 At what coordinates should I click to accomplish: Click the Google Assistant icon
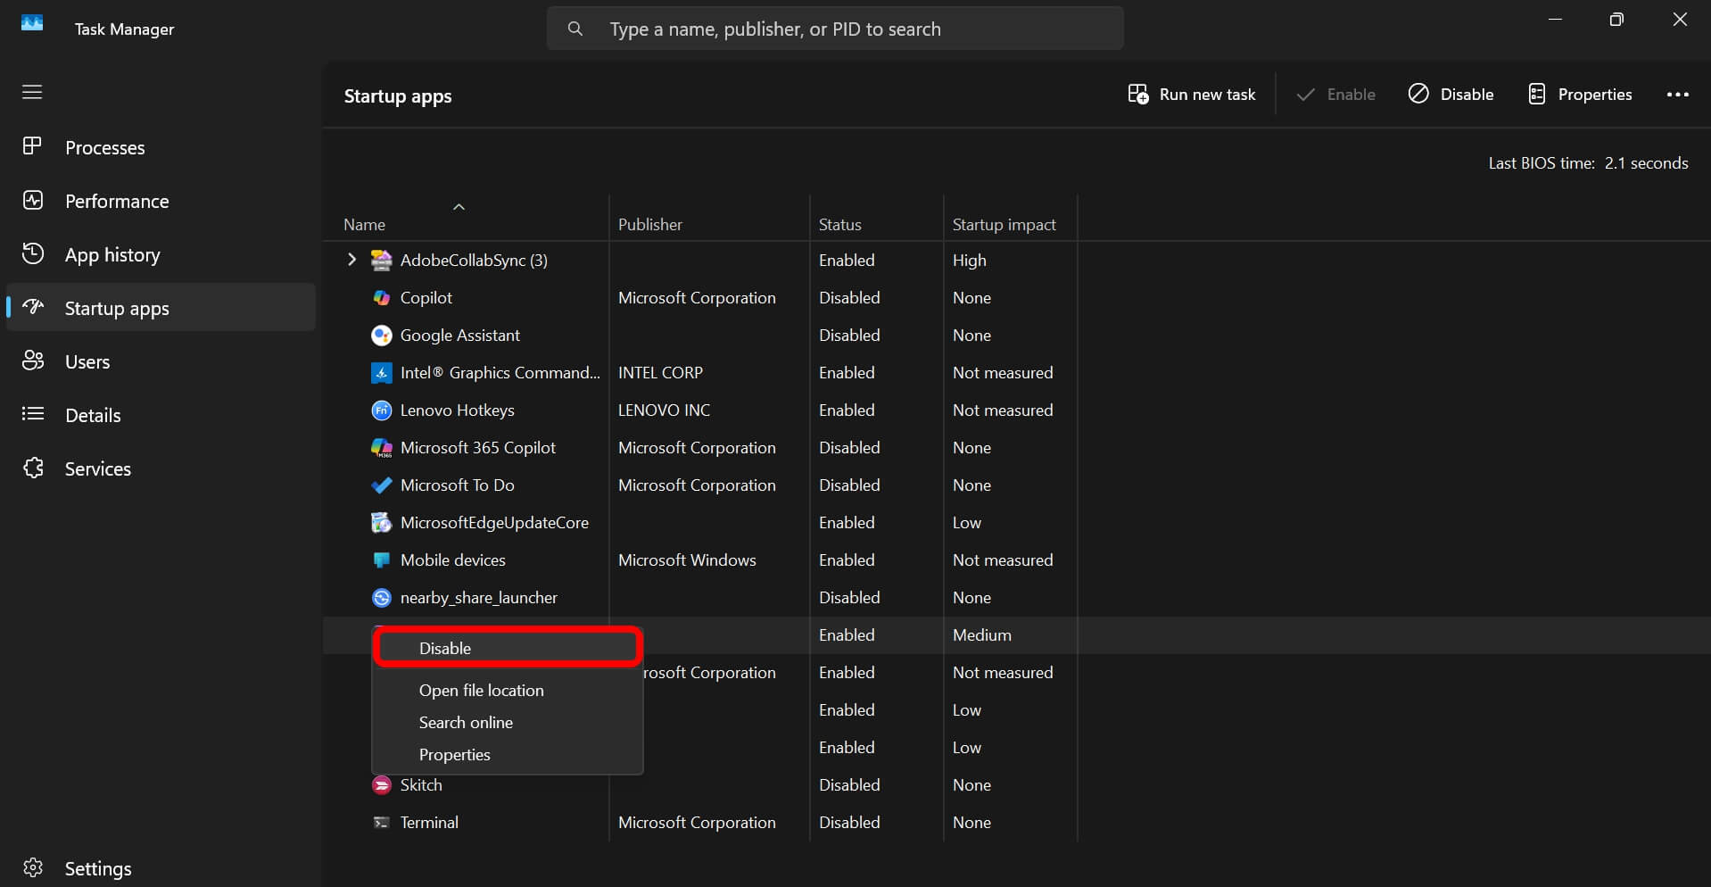tap(381, 335)
